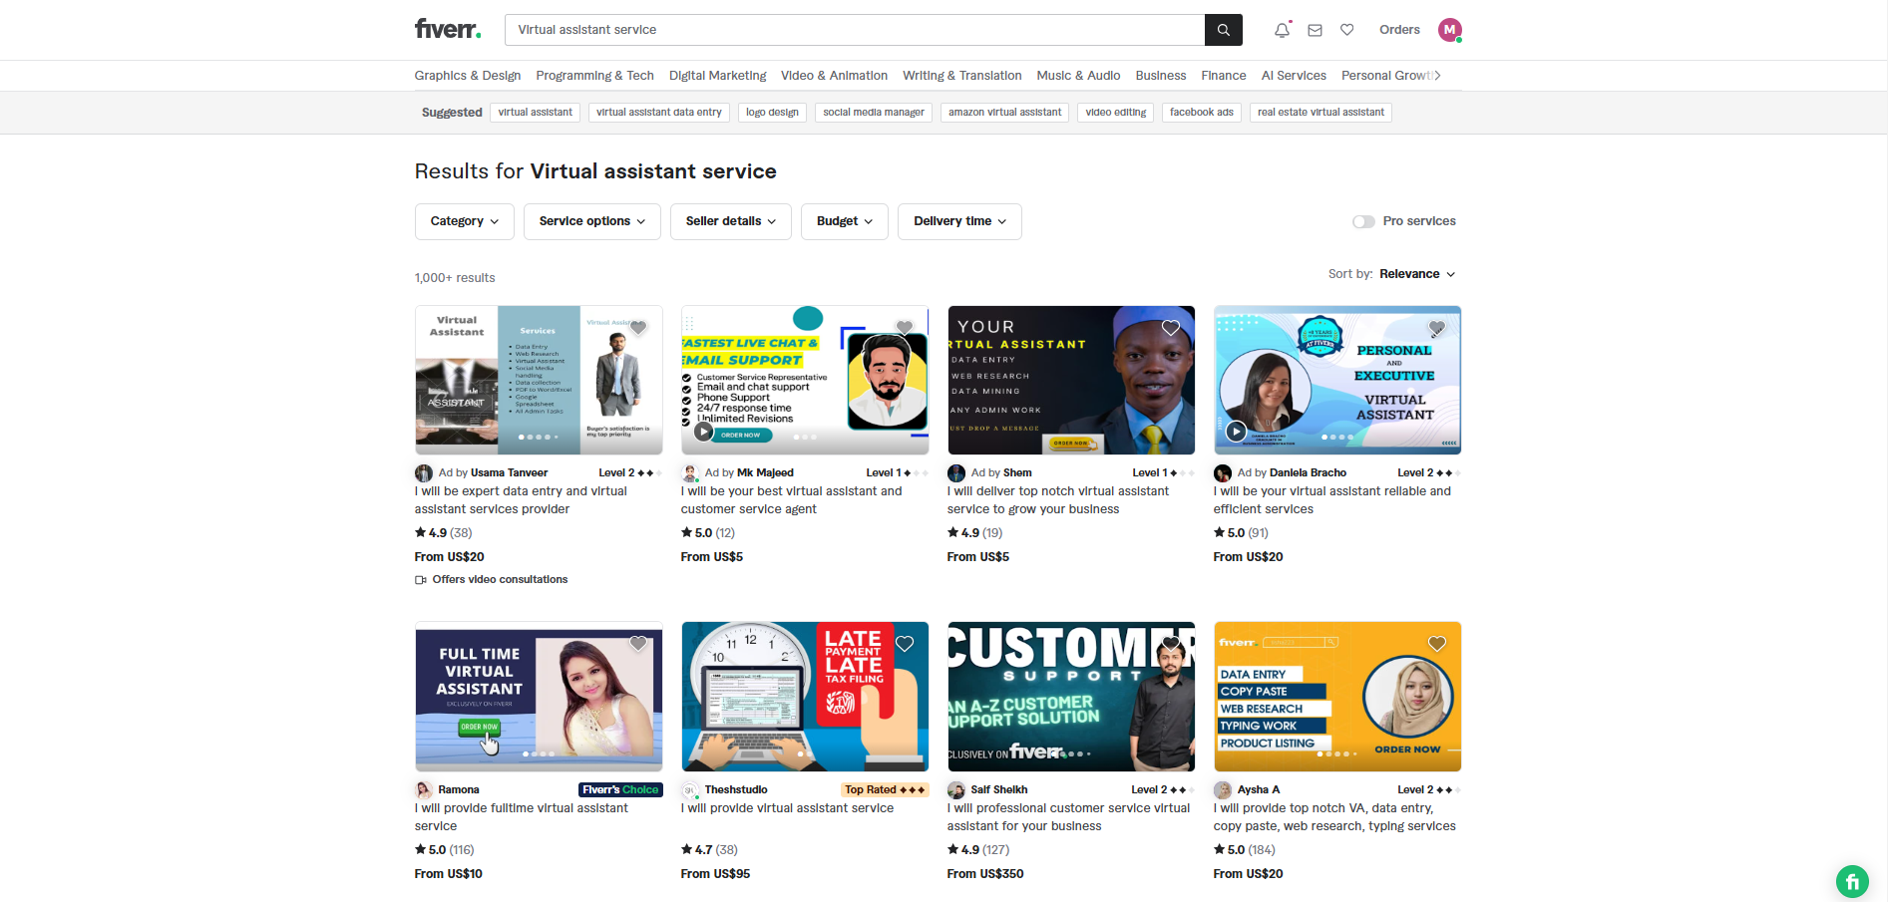1888x902 pixels.
Task: Open Usama Tanveer's data entry gig title
Action: point(521,500)
